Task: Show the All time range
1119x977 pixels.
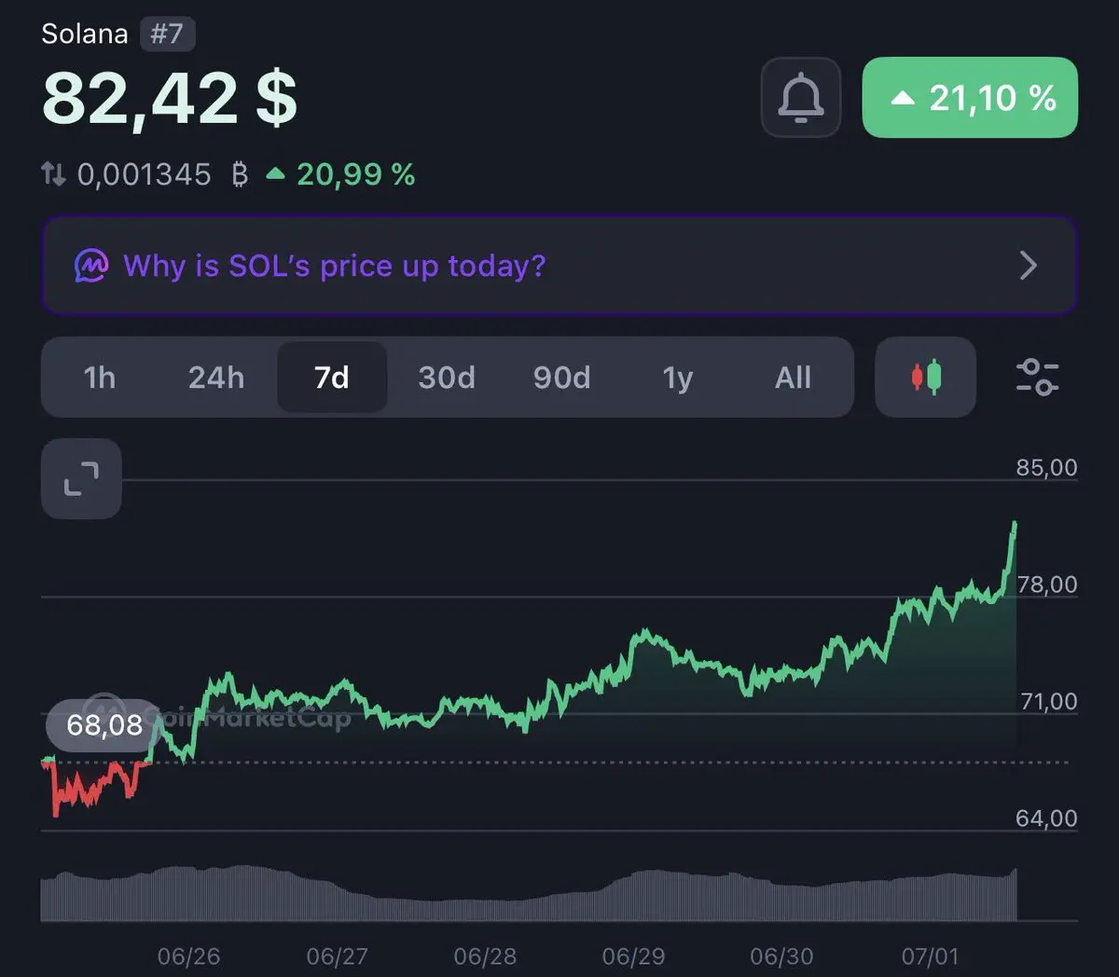Action: click(793, 378)
